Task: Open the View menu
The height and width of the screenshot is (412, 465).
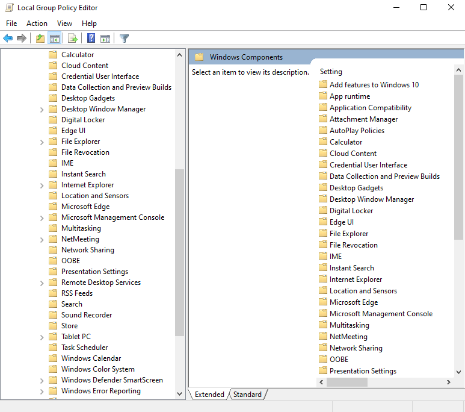Action: pyautogui.click(x=64, y=23)
